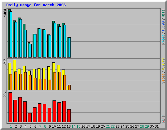
Task: Click the cyan files bar for day 5
Action: tap(30, 51)
